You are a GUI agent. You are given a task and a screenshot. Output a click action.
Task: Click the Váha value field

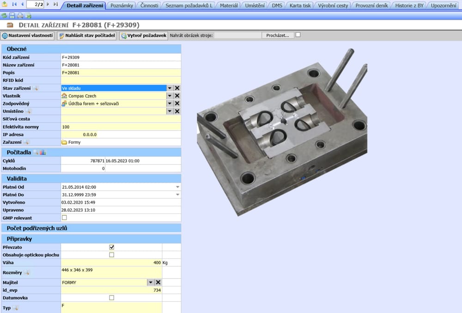click(111, 262)
